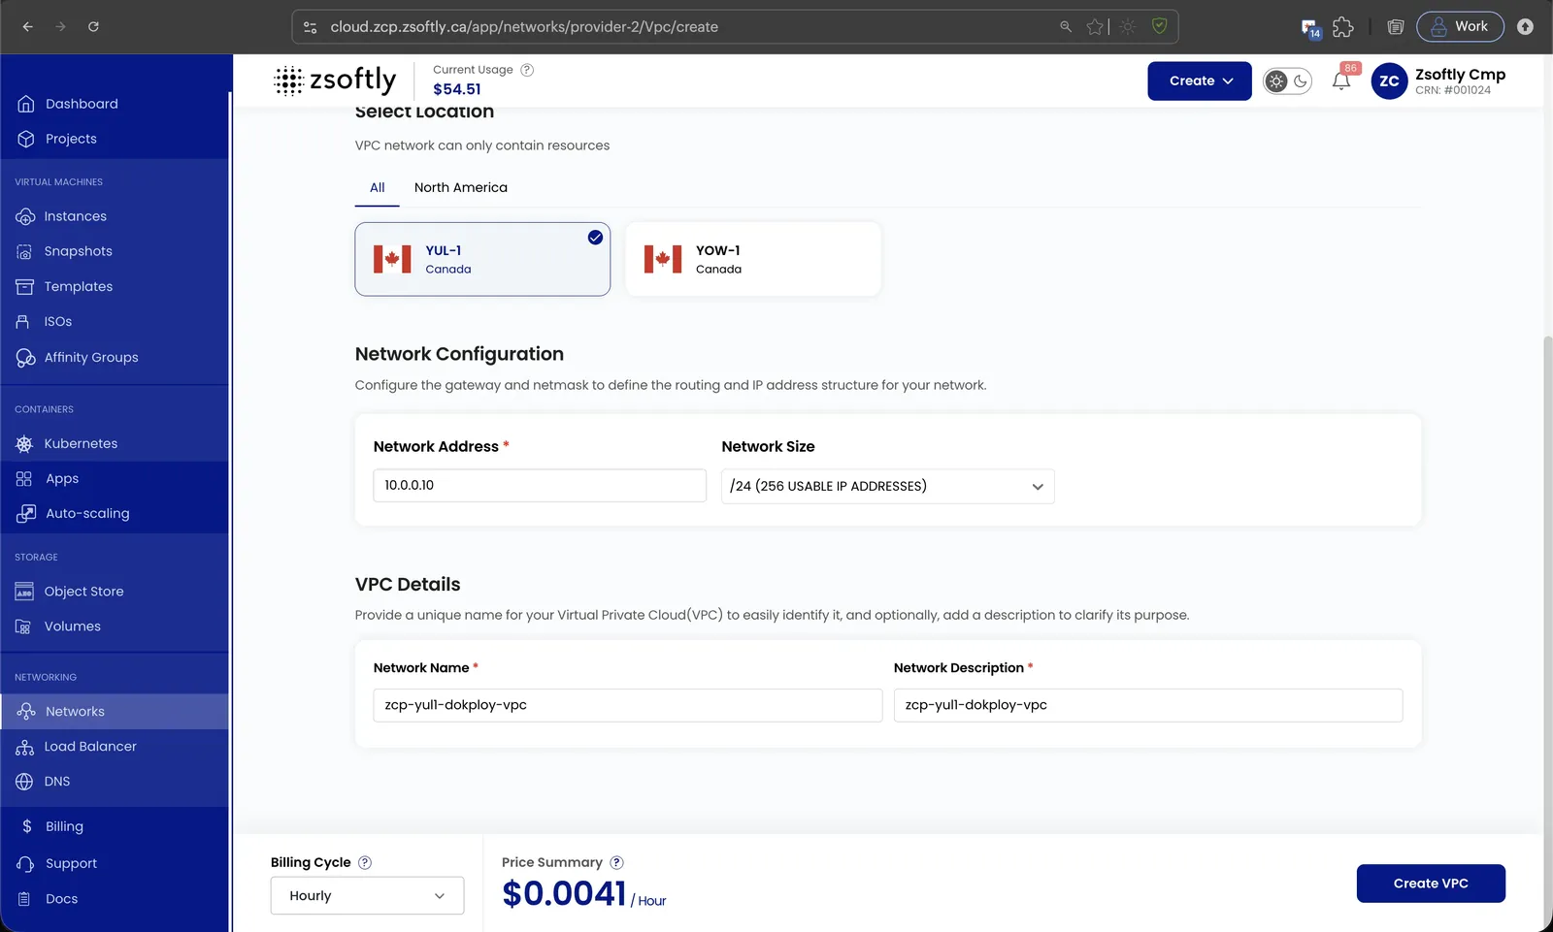Bookmark this page with the star icon

(1095, 27)
